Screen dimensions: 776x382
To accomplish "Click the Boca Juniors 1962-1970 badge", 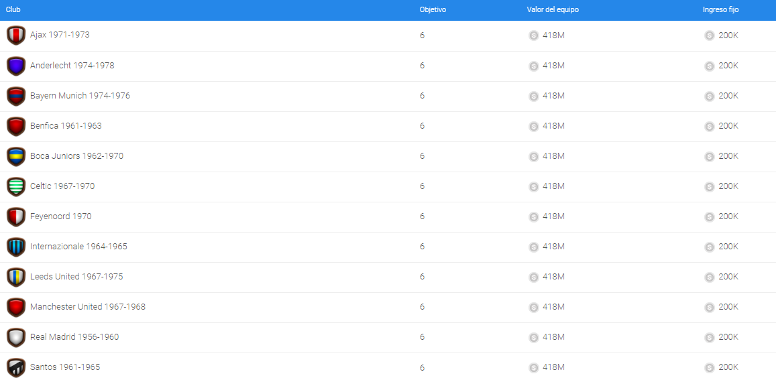I will coord(16,156).
